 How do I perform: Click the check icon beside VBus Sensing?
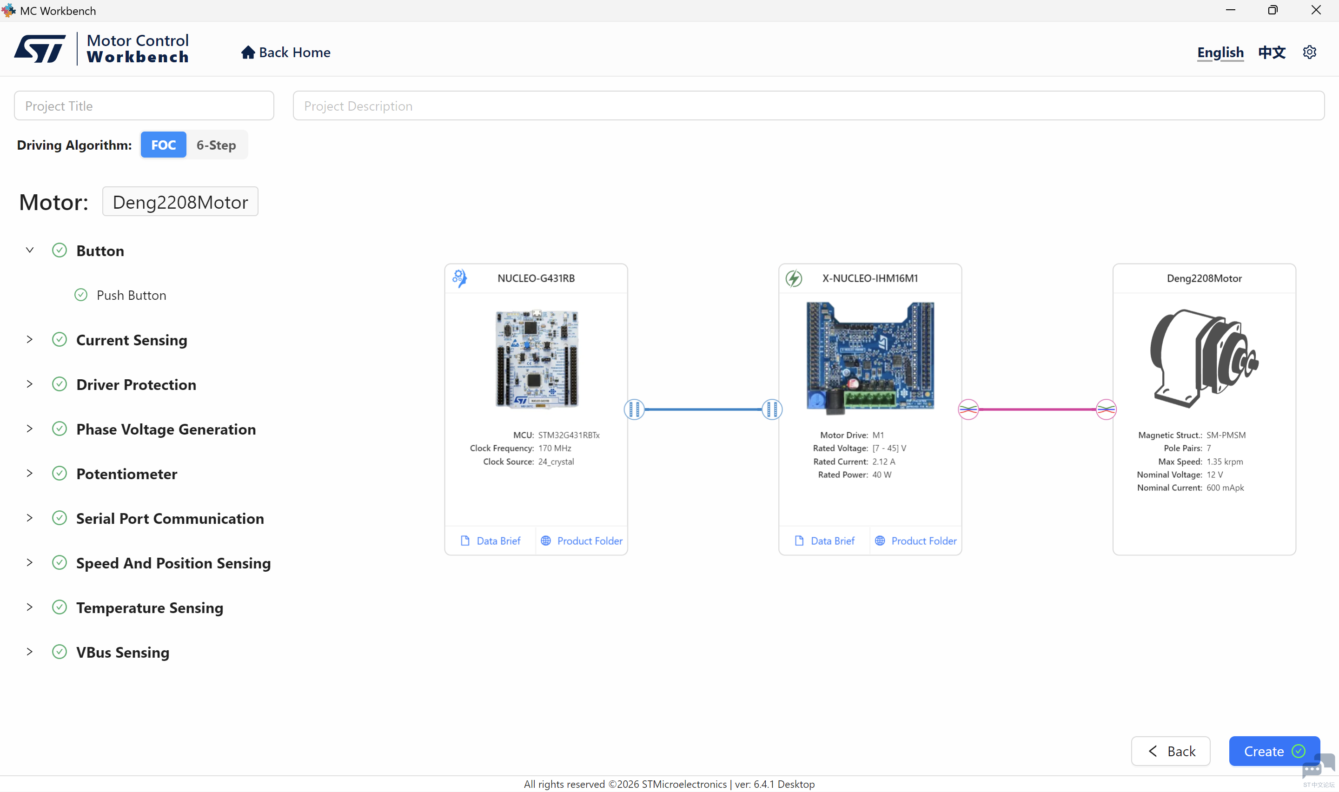[x=59, y=652]
